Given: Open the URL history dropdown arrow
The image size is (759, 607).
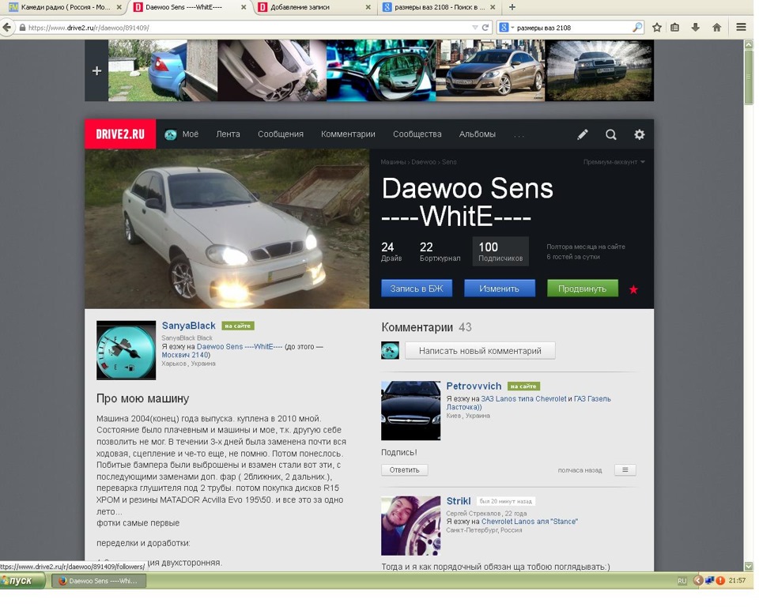Looking at the screenshot, I should (x=475, y=28).
